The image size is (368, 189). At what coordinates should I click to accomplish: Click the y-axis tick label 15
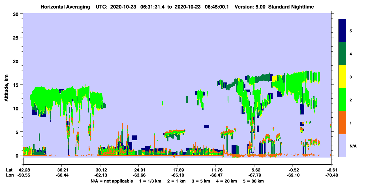tap(16, 84)
